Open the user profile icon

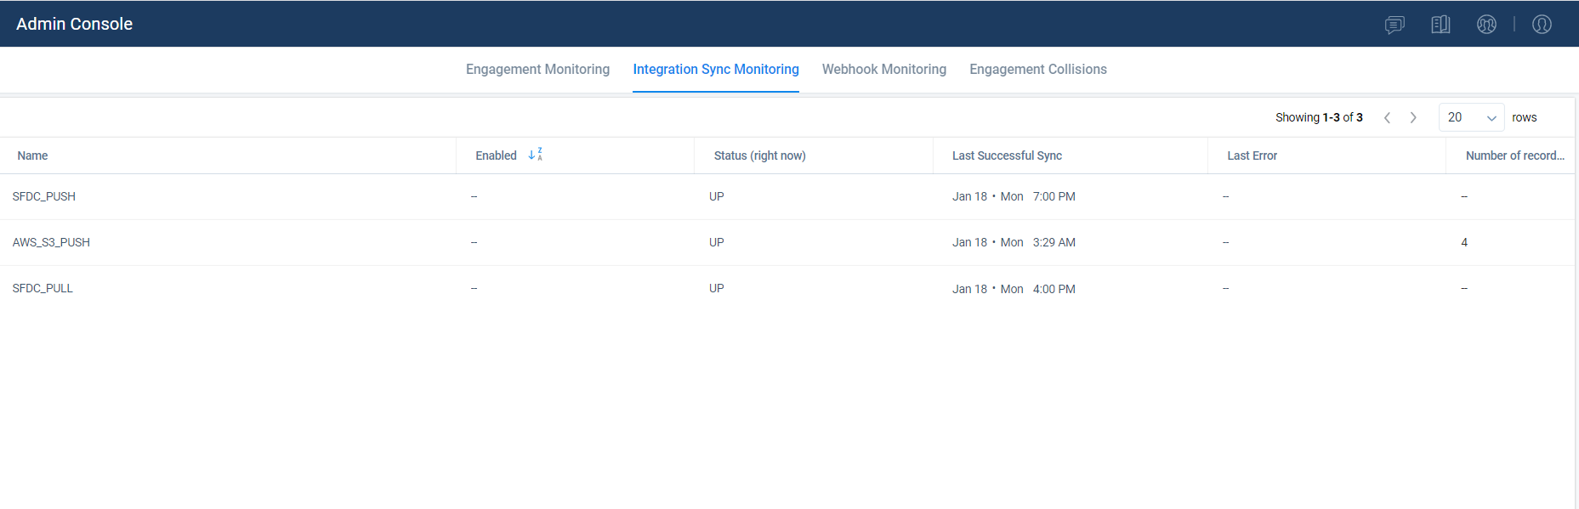point(1542,25)
